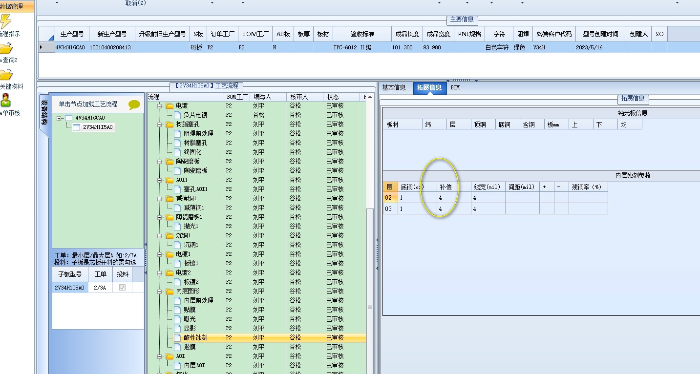
Task: Collapse the AOI process group
Action: pyautogui.click(x=160, y=356)
